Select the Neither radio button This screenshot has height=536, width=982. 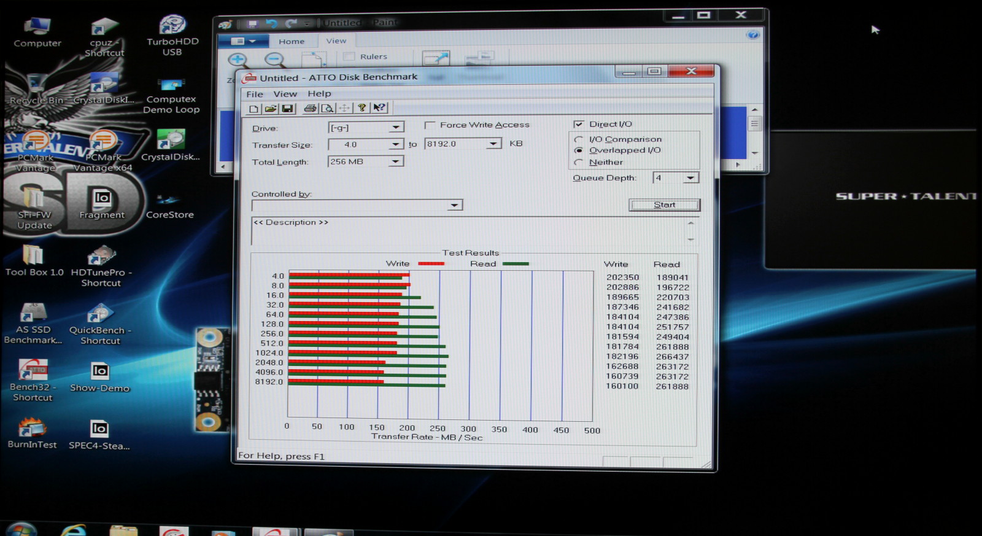[578, 162]
